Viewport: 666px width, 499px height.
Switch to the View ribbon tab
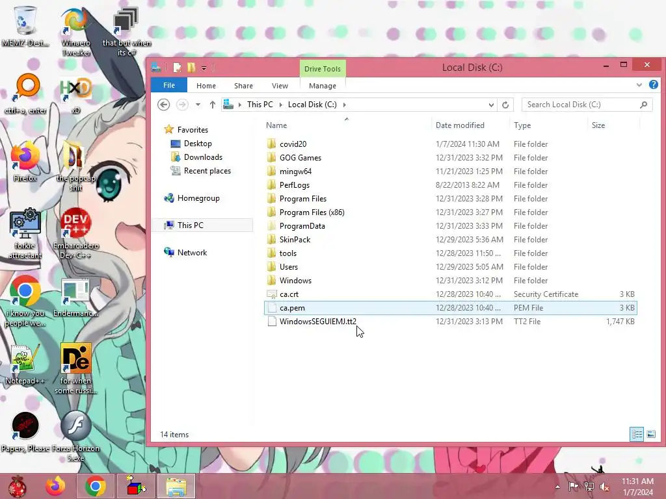280,86
